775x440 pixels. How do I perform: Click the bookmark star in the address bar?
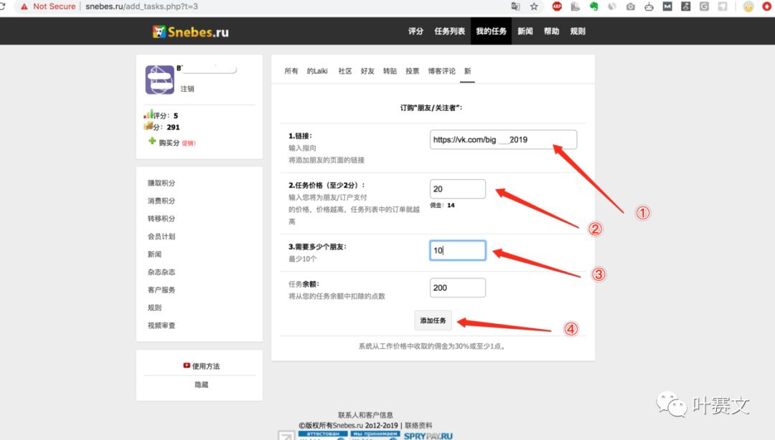pyautogui.click(x=533, y=6)
